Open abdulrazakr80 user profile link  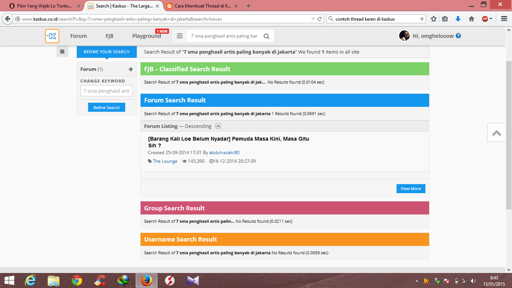click(224, 152)
